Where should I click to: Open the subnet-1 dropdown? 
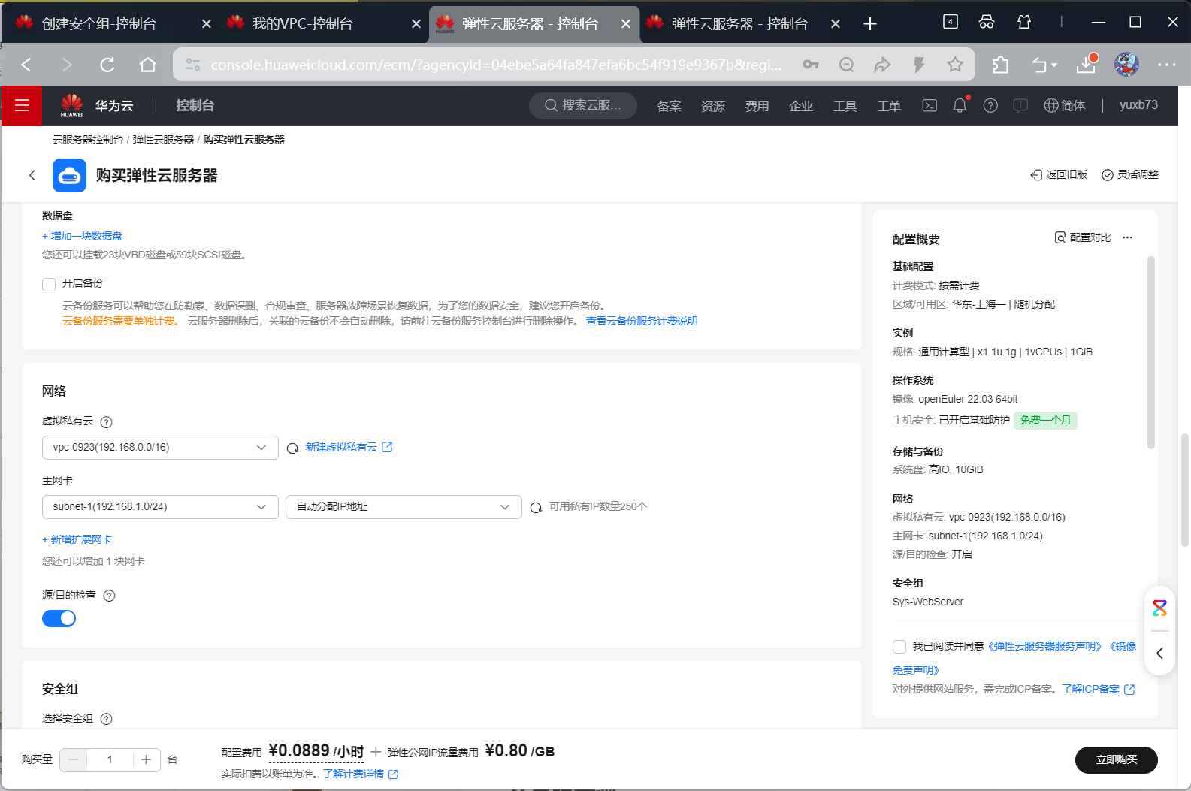pyautogui.click(x=160, y=507)
